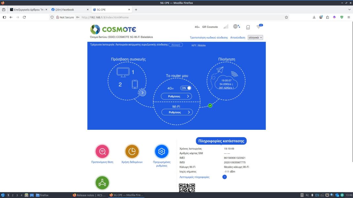Open Firefox downloads panel
353x198 pixels.
(314, 17)
